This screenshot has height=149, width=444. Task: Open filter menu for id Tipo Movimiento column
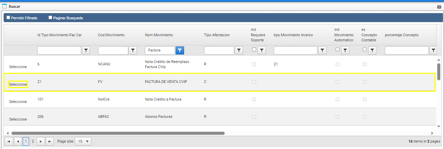point(86,50)
